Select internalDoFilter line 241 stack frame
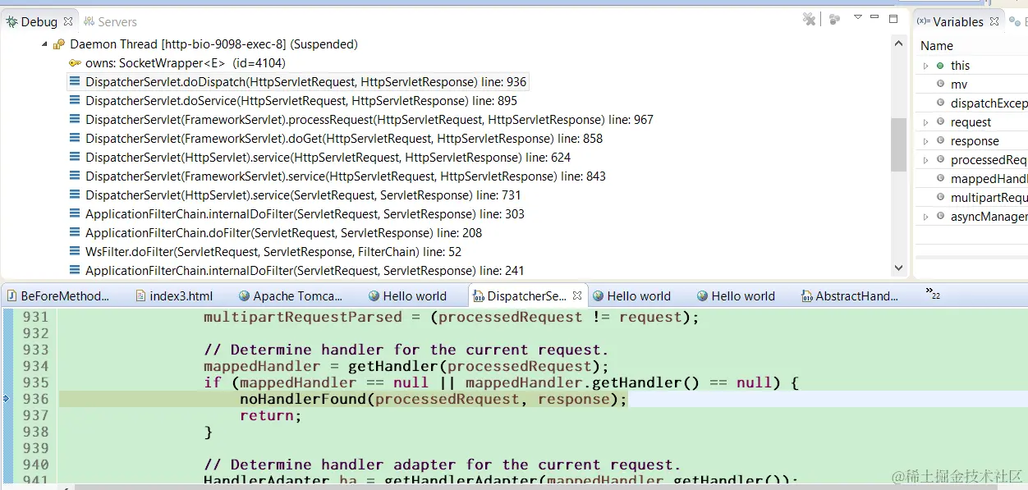The width and height of the screenshot is (1028, 490). point(305,271)
